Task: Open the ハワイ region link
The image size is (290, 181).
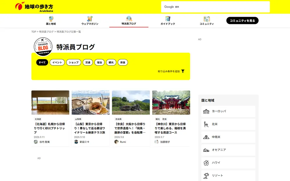Action: pyautogui.click(x=229, y=163)
